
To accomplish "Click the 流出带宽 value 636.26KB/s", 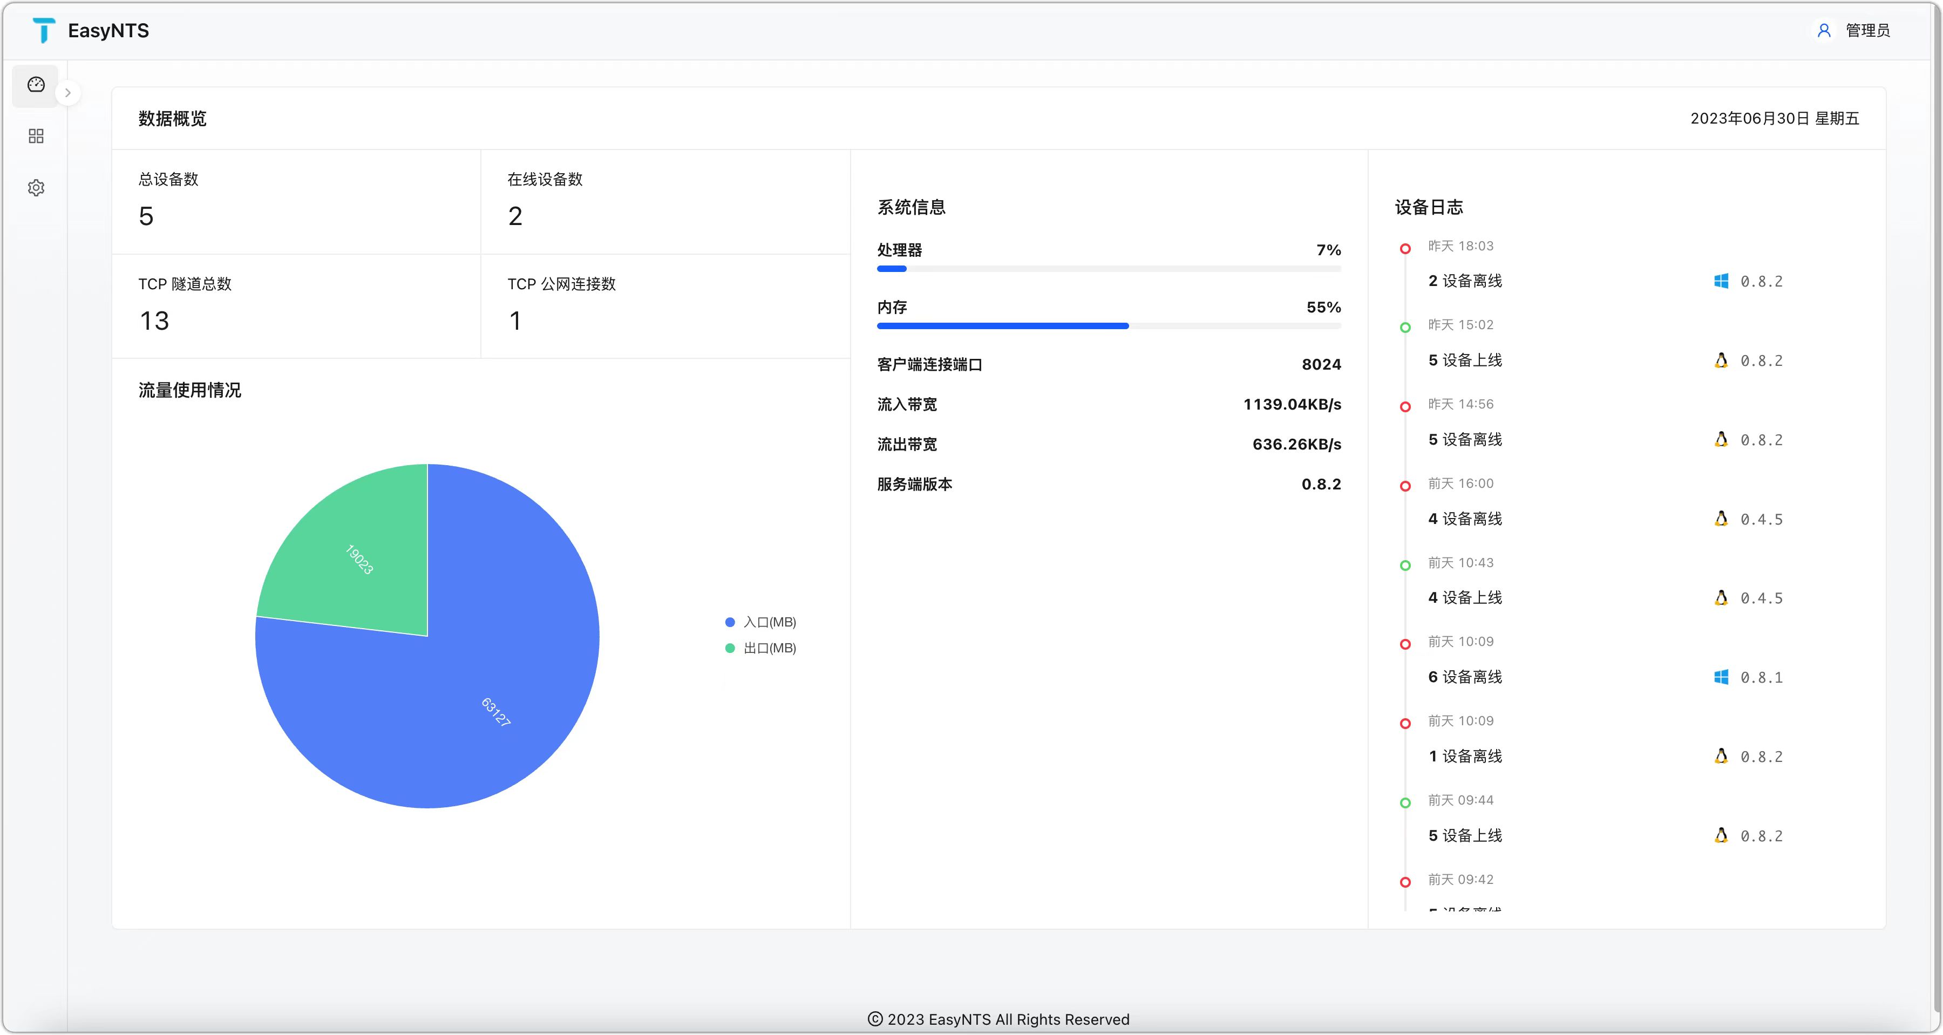I will [x=1296, y=444].
